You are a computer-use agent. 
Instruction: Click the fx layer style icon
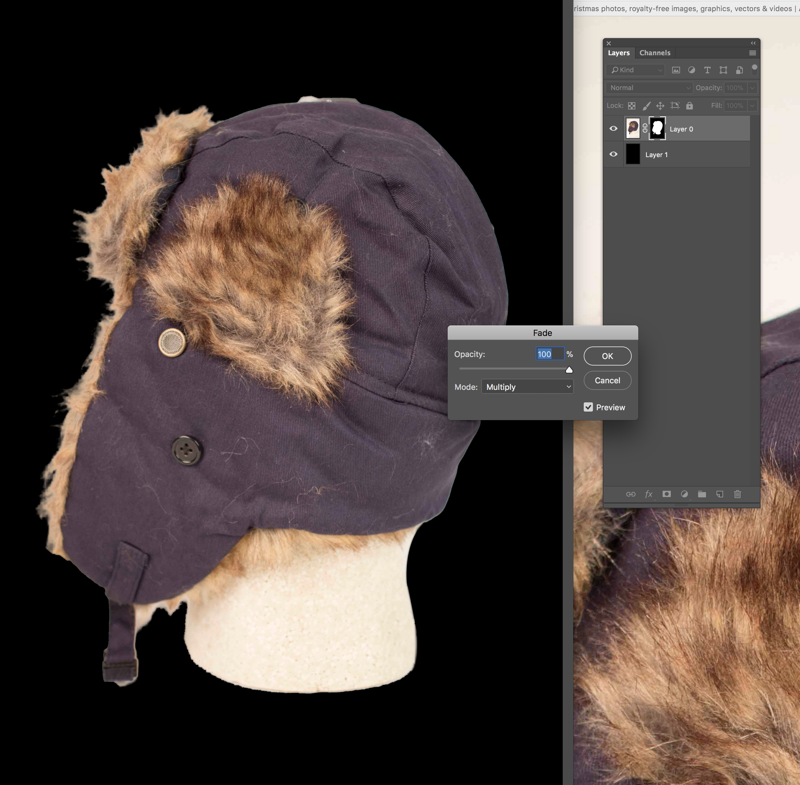(x=649, y=494)
